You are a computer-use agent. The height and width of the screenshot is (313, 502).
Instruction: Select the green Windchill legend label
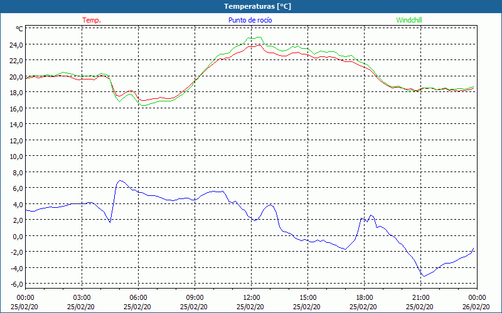tap(409, 20)
